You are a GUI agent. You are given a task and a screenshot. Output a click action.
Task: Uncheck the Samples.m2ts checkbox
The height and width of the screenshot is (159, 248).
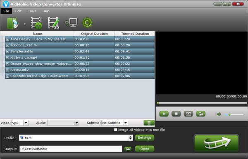7,51
